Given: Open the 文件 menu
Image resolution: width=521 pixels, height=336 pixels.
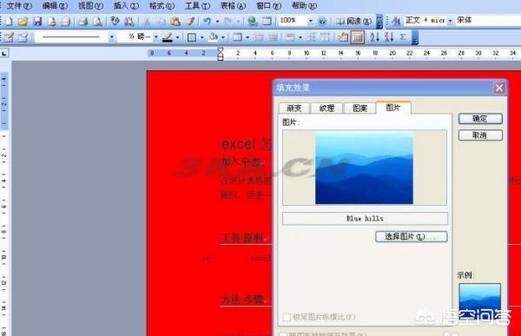Looking at the screenshot, I should [19, 6].
